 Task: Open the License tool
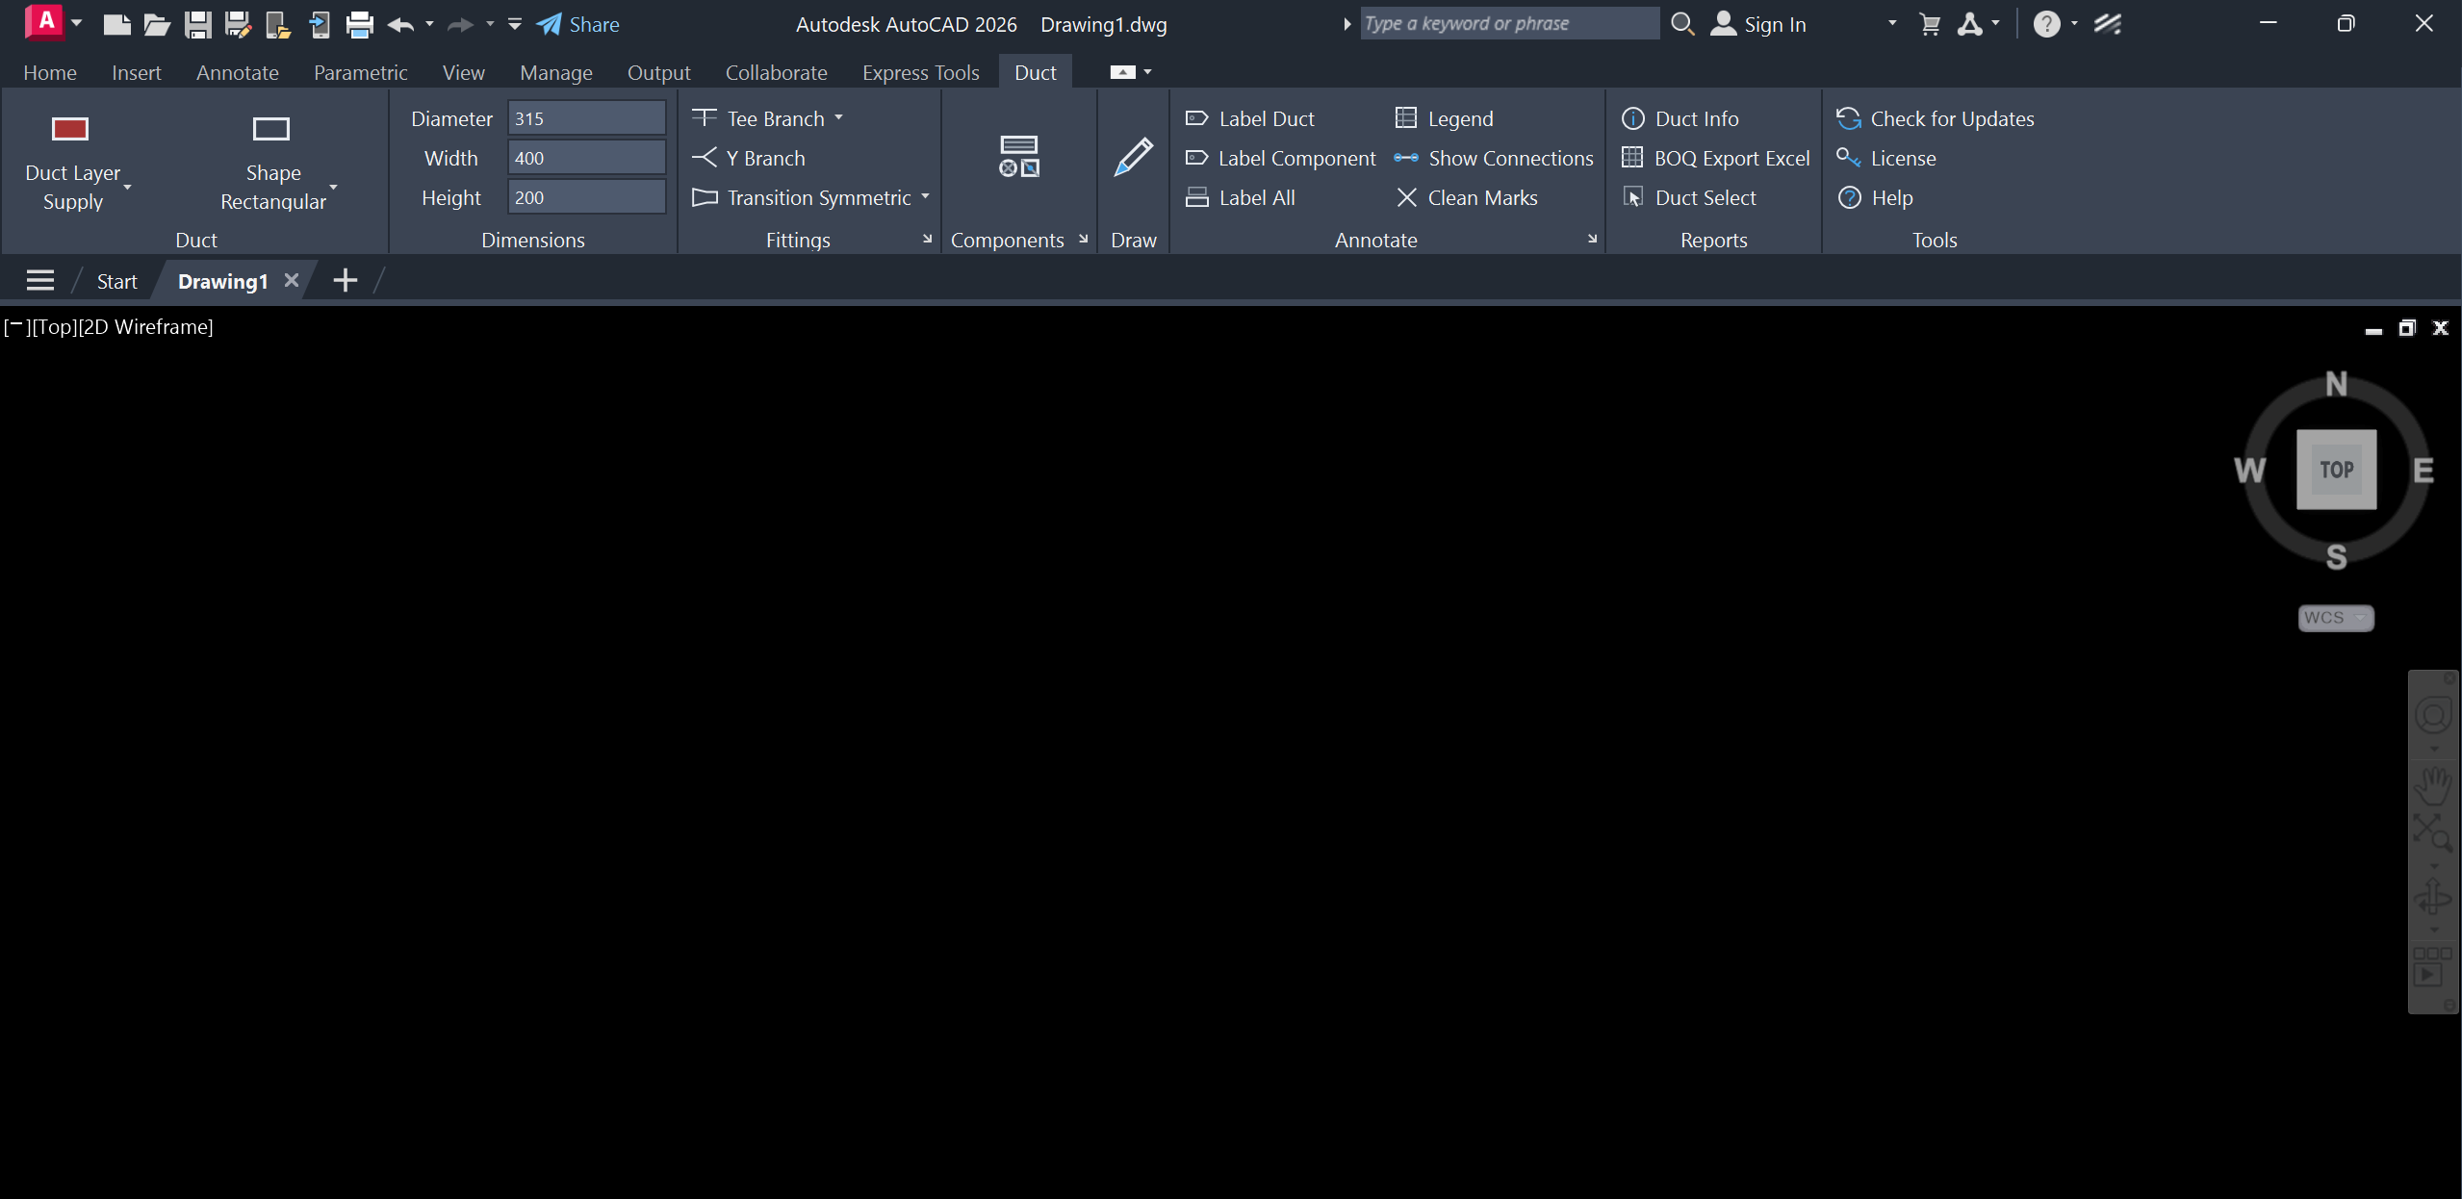[x=1886, y=158]
